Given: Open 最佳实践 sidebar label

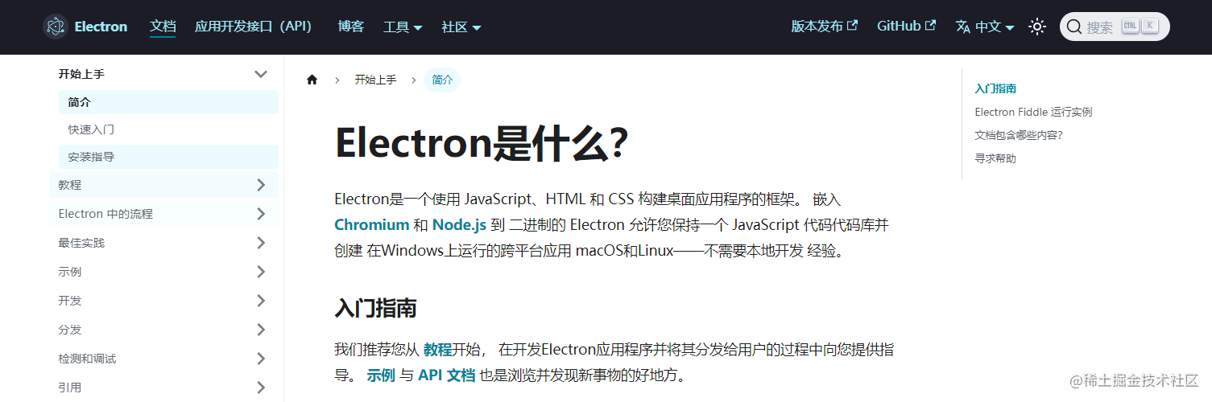Looking at the screenshot, I should [x=81, y=243].
